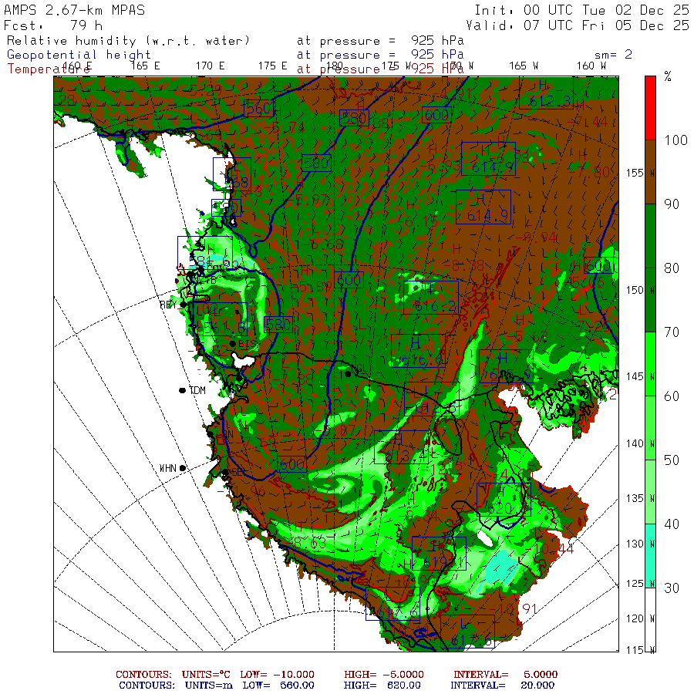
Task: Click the smoothing label sm= 2
Action: point(614,55)
